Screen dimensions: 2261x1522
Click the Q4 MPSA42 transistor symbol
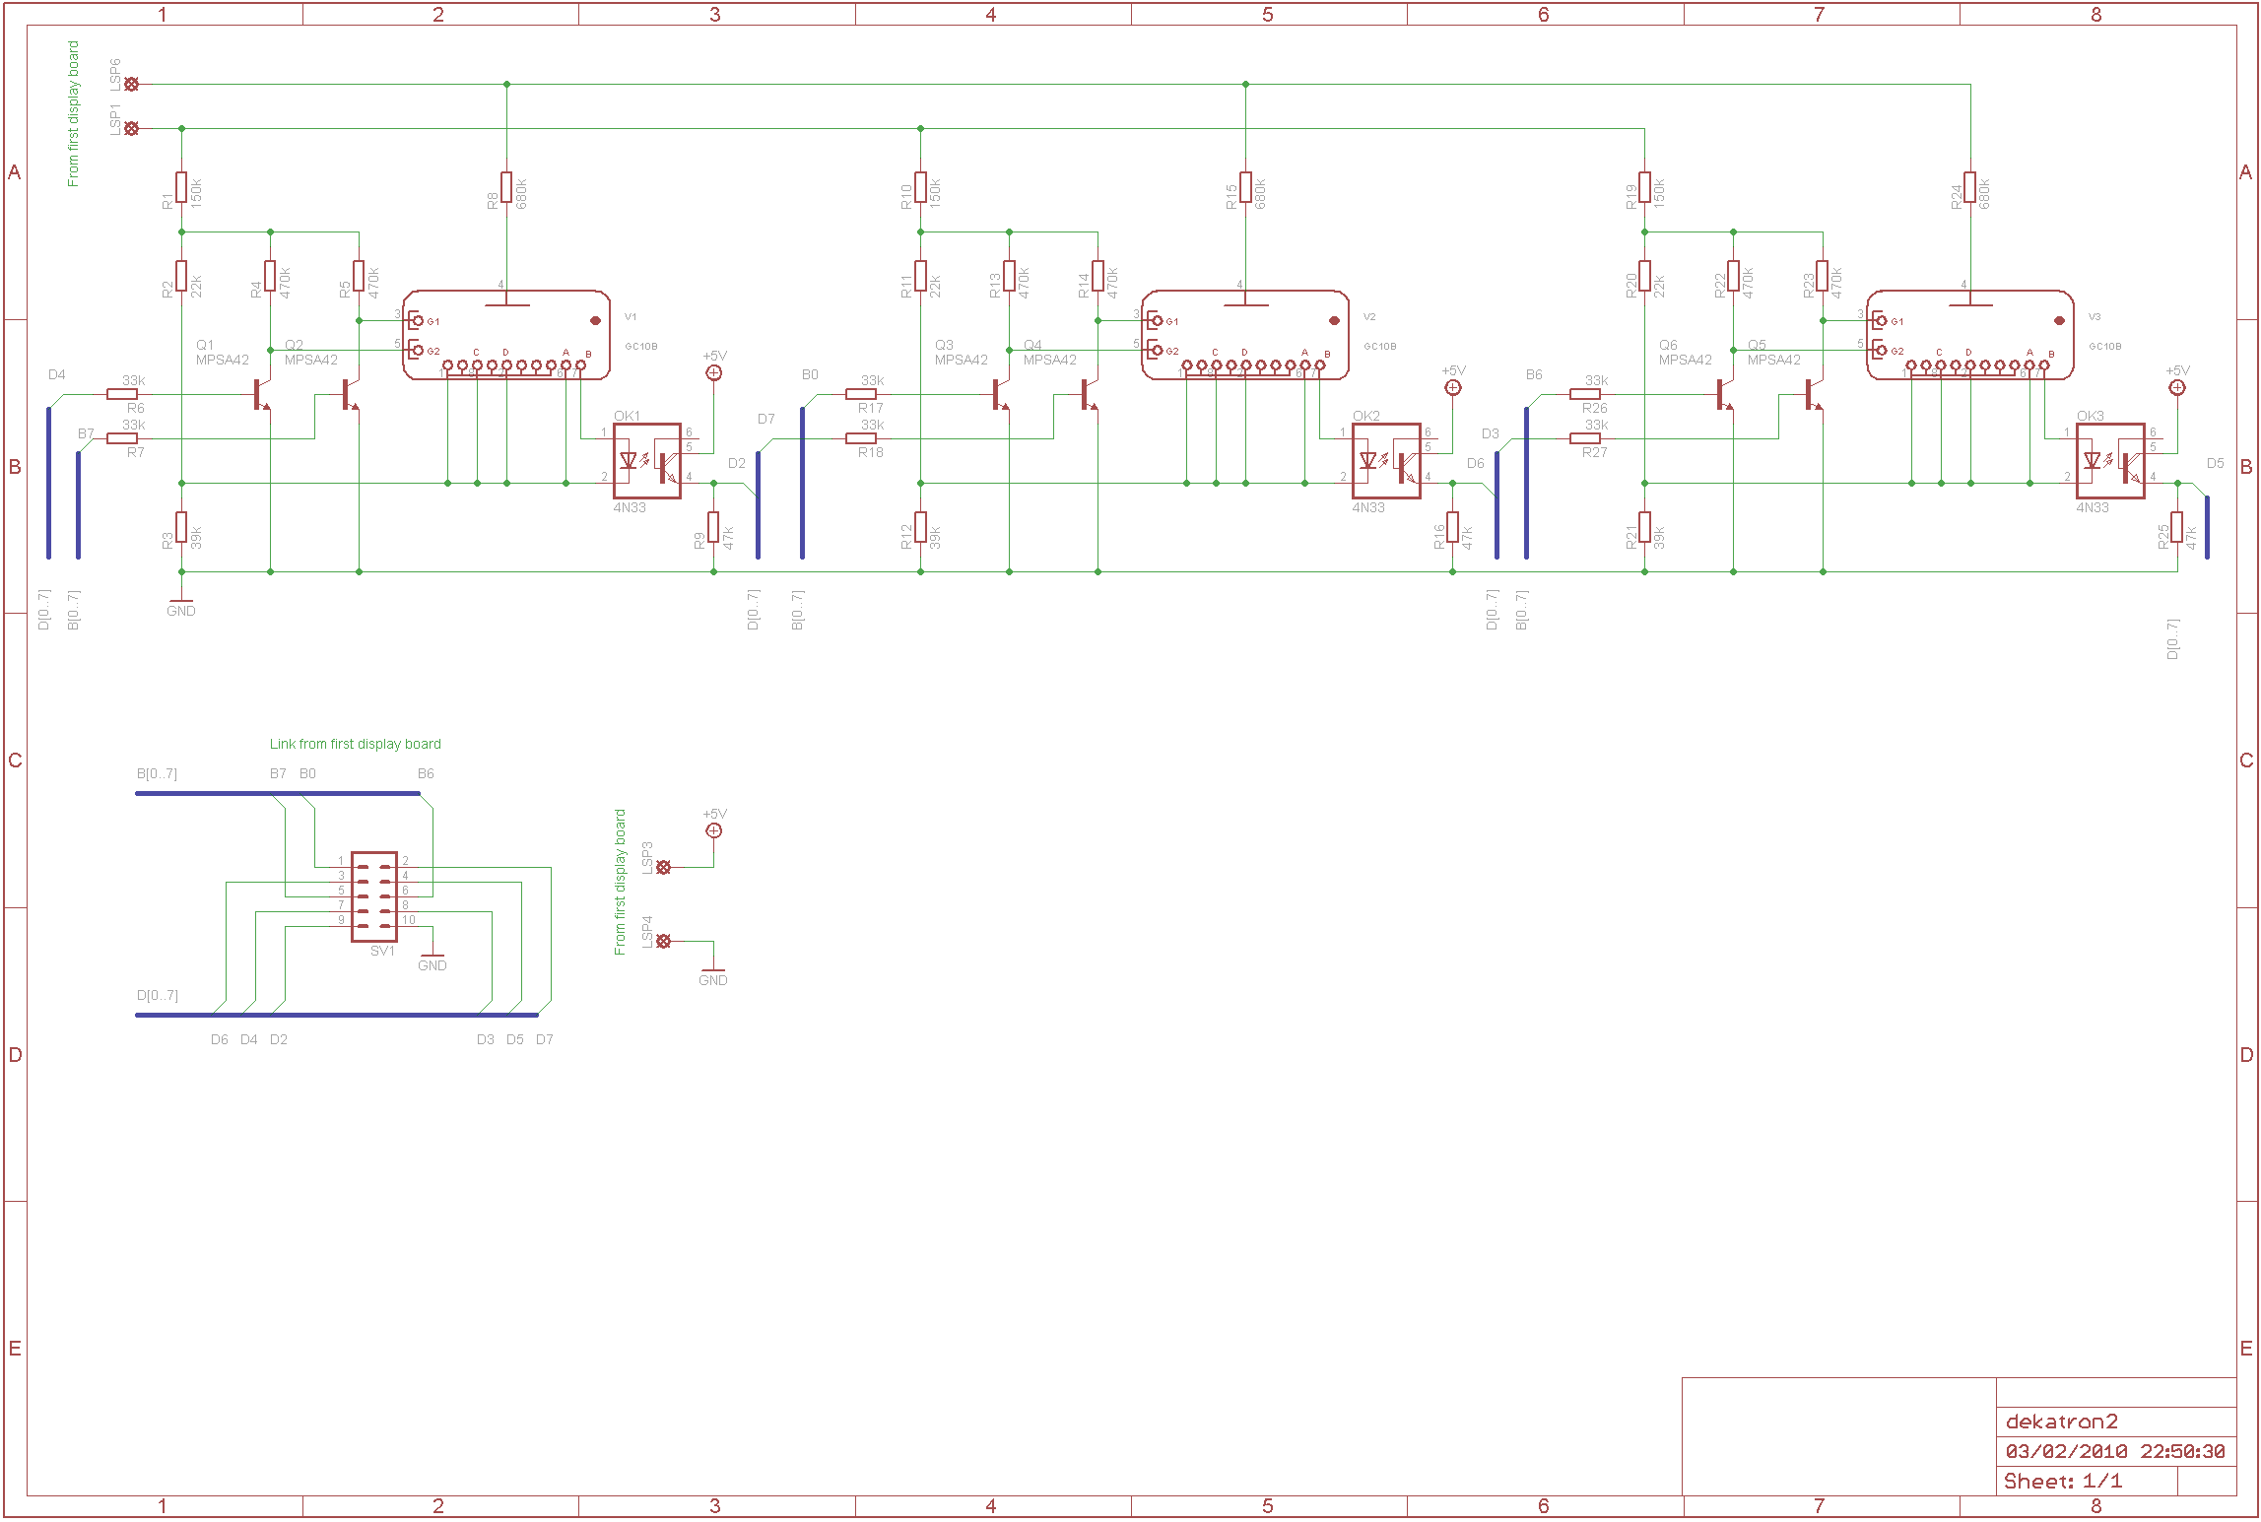(x=1088, y=394)
